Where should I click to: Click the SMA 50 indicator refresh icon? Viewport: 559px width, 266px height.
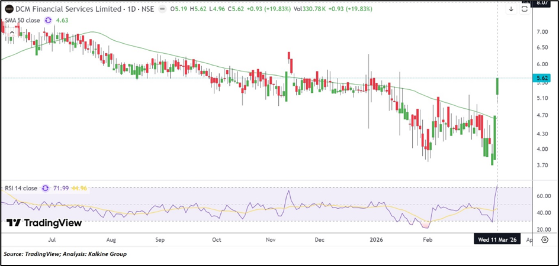pyautogui.click(x=47, y=21)
